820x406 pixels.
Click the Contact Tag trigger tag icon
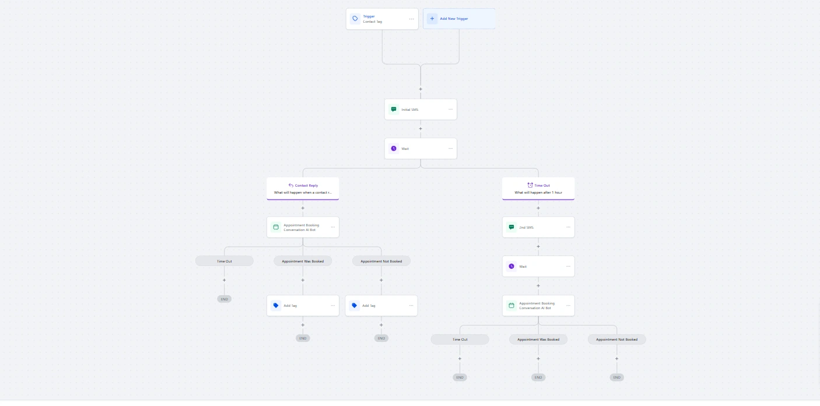click(x=355, y=19)
